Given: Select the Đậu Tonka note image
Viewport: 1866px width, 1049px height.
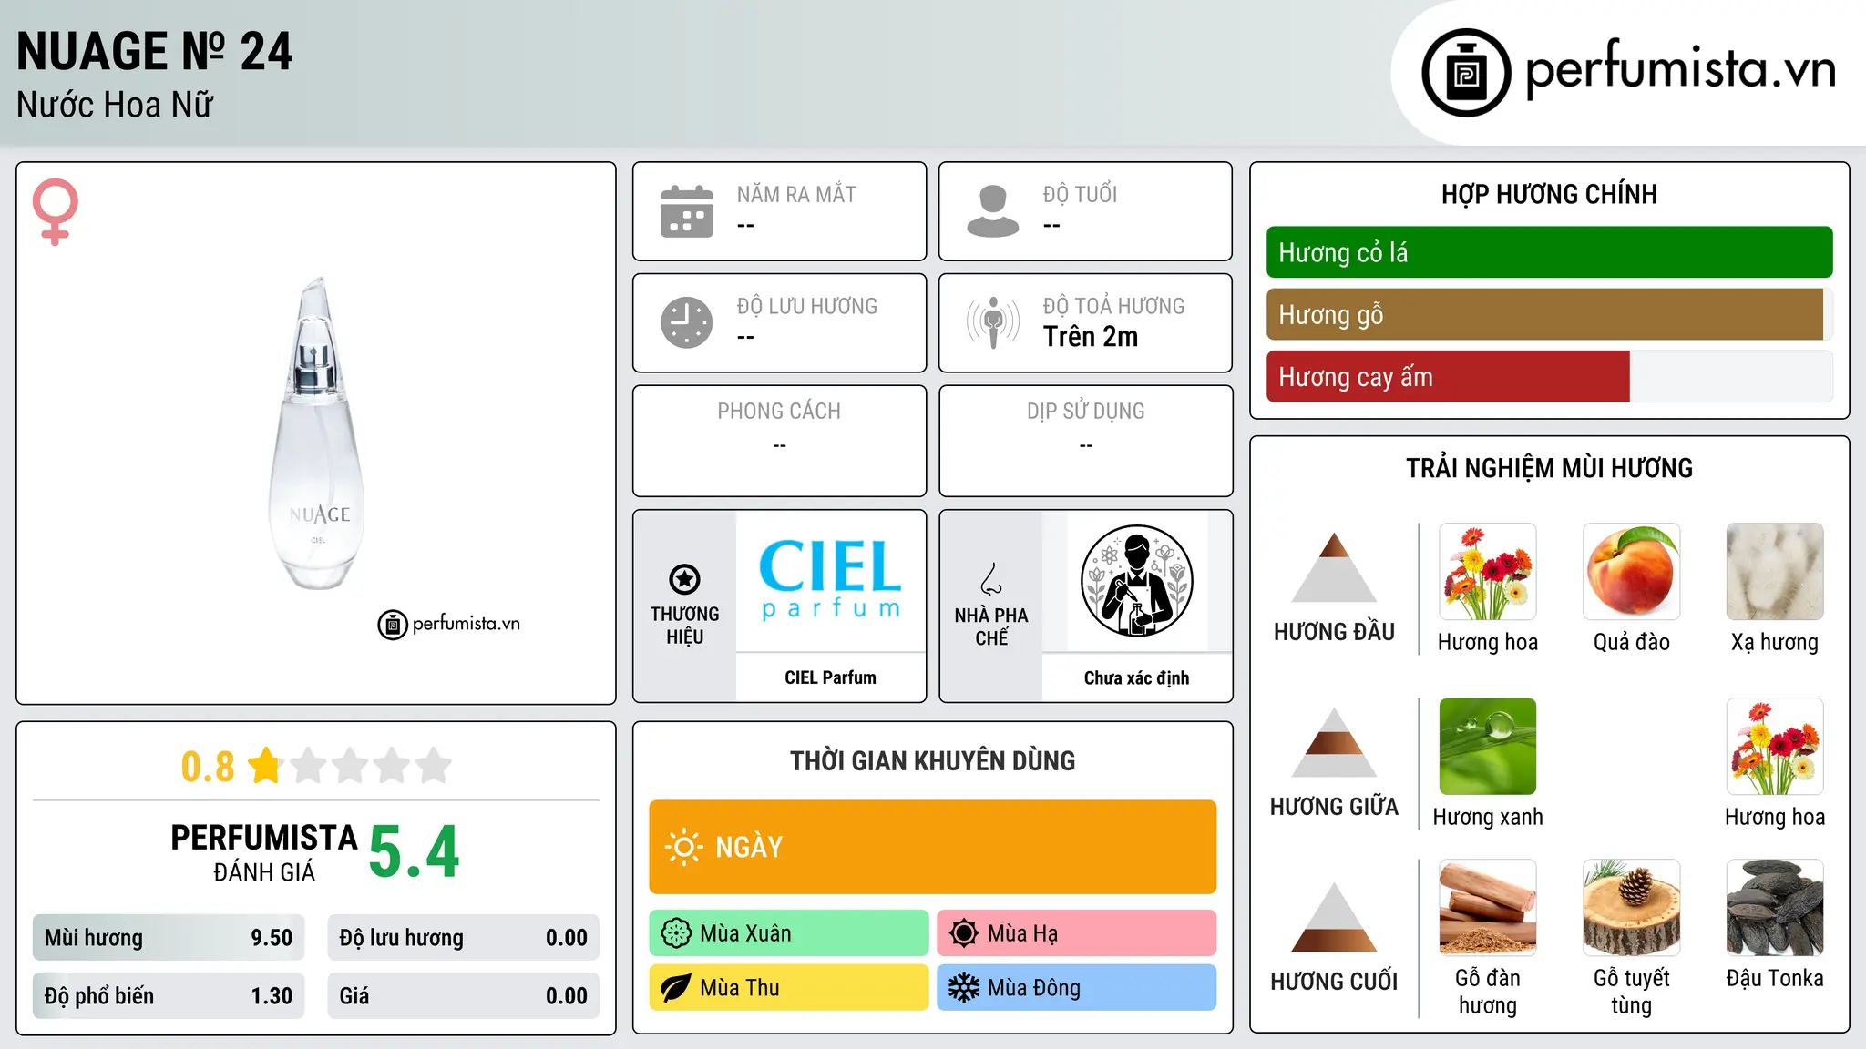Looking at the screenshot, I should click(1775, 908).
